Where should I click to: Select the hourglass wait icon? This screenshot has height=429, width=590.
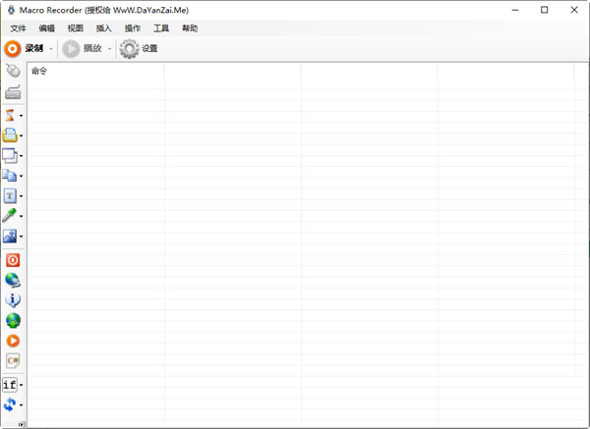[x=11, y=115]
